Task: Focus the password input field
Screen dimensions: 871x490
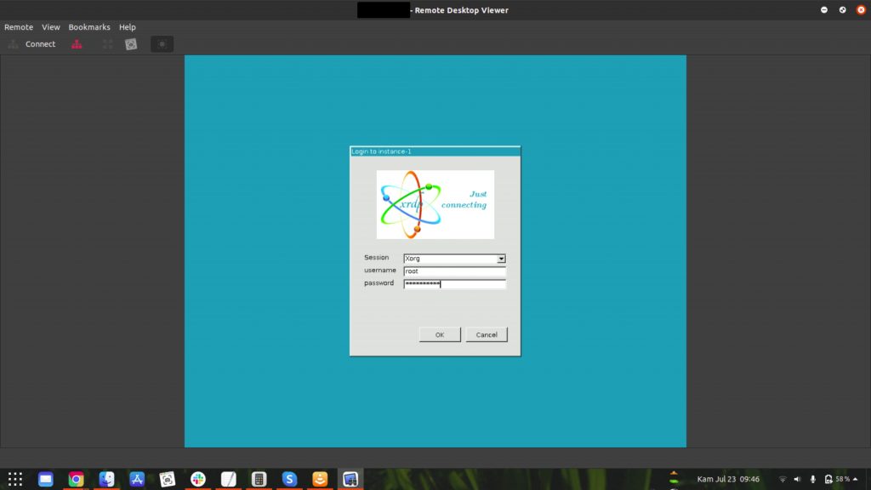Action: pyautogui.click(x=454, y=284)
